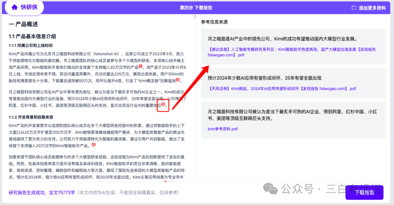This screenshot has height=205, width=394.
Task: Open the folder icon for 添加更多资料
Action: pyautogui.click(x=354, y=8)
